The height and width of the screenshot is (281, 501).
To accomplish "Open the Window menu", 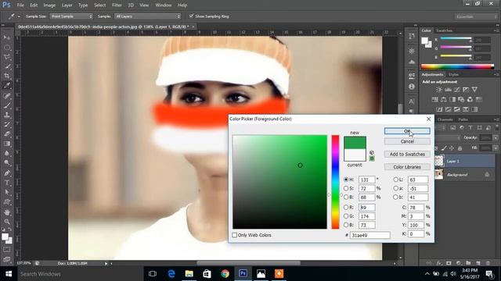I will point(164,5).
